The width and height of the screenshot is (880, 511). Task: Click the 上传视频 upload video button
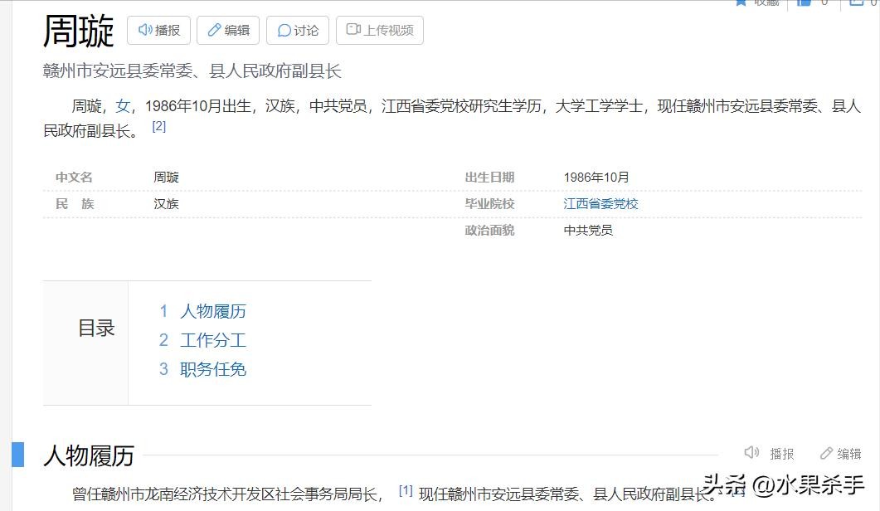point(379,31)
